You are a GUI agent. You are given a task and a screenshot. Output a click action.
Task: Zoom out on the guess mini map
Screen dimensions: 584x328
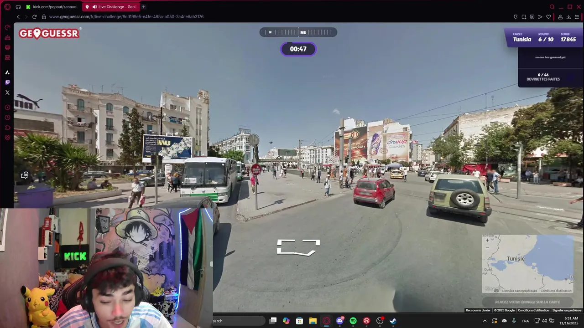point(487,248)
